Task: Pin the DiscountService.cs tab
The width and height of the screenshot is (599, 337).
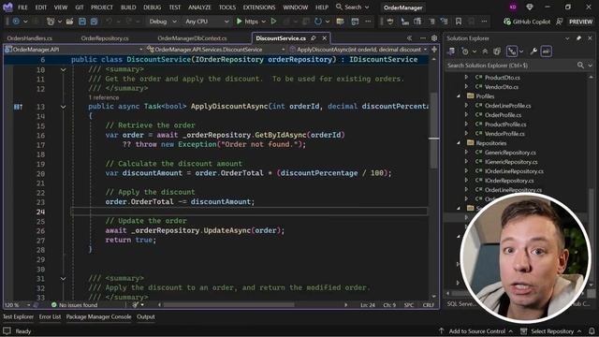Action: point(314,38)
